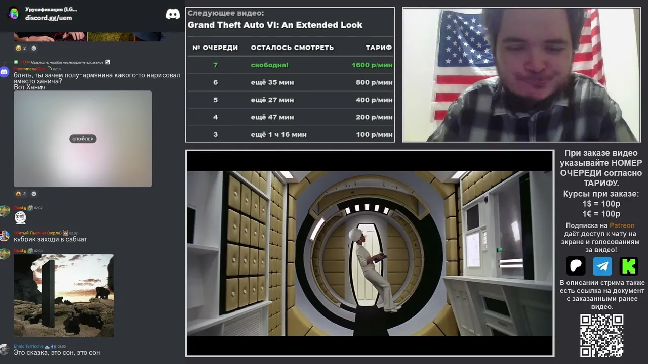Click the '№ ОЧЕРЕДИ' column header
This screenshot has width=648, height=364.
pos(215,48)
